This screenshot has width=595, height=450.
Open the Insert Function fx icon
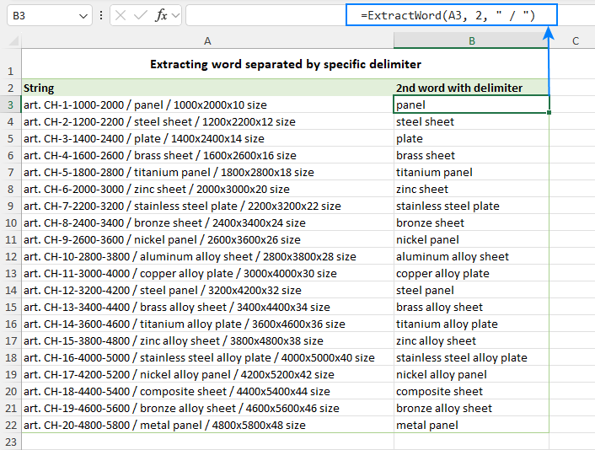coord(161,15)
